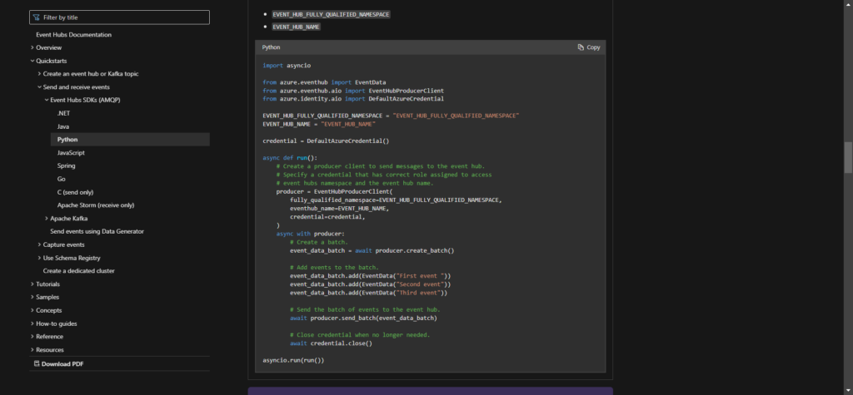The height and width of the screenshot is (395, 853).
Task: Open the .NET quickstart
Action: coord(64,113)
